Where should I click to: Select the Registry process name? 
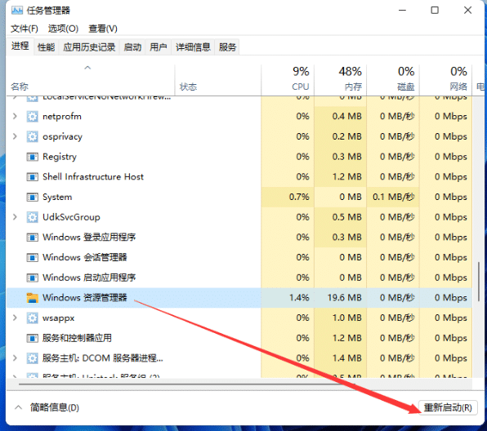(x=60, y=157)
